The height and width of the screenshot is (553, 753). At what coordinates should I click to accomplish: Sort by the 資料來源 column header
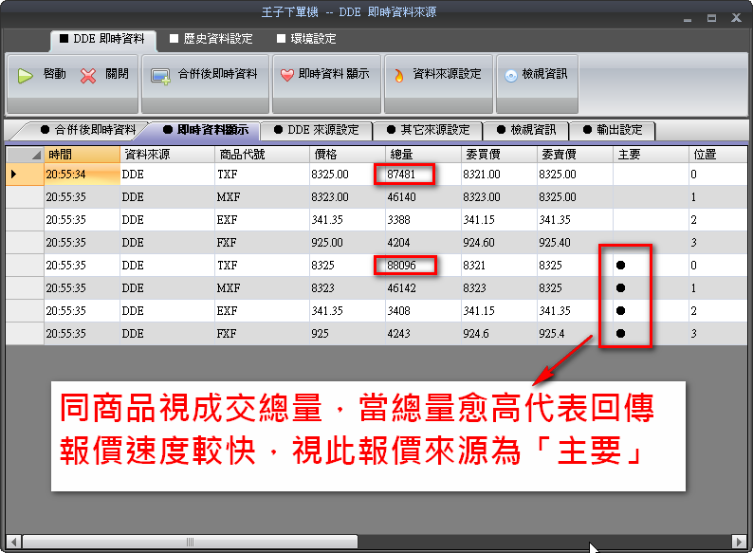[168, 155]
